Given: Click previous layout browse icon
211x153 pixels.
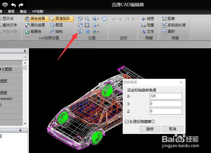Looking at the screenshot, I should tap(127, 19).
